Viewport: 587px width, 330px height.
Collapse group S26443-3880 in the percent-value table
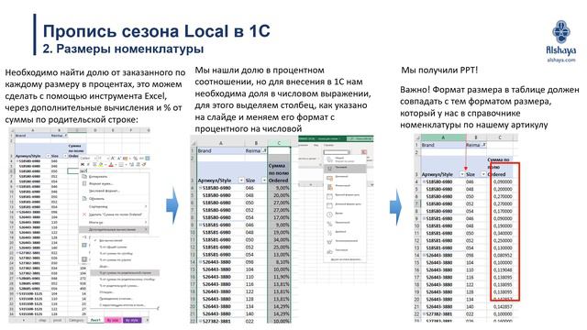(200, 262)
